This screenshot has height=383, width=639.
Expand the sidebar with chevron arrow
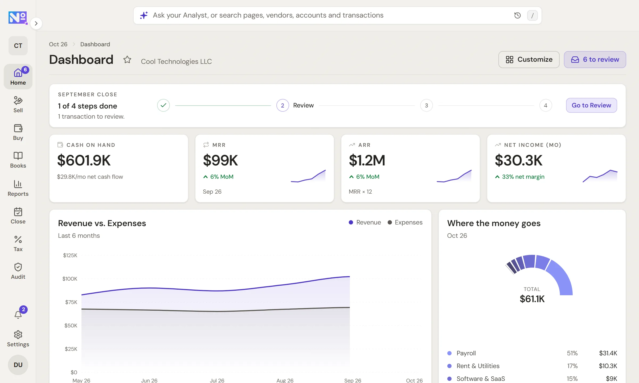click(x=36, y=23)
